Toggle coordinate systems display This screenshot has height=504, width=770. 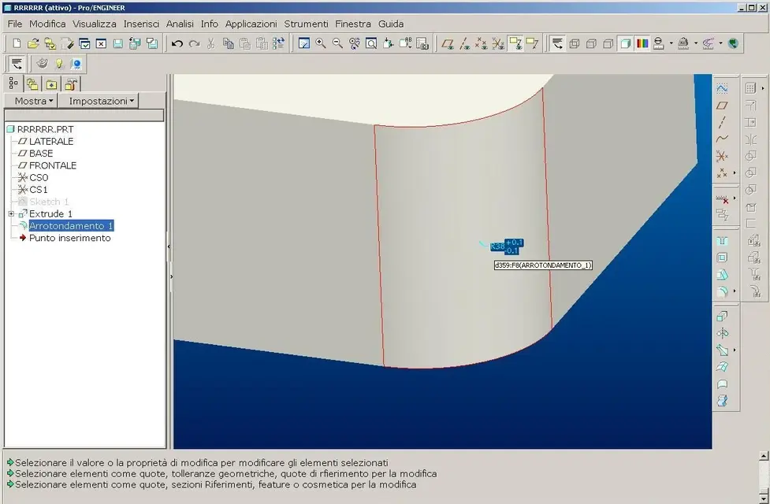pos(498,43)
